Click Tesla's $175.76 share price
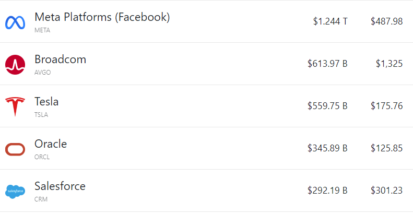The width and height of the screenshot is (413, 214). tap(386, 106)
